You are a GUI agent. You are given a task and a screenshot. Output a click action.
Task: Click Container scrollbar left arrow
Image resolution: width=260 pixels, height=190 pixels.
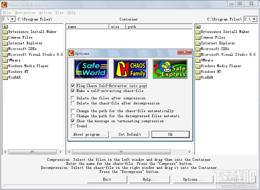tap(69, 152)
